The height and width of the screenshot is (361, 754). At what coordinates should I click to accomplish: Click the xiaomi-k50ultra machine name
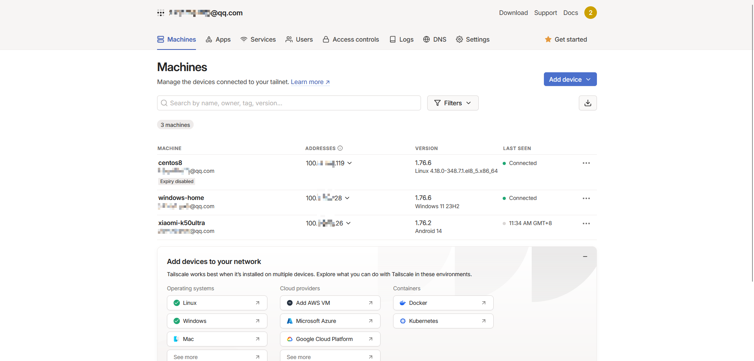(x=181, y=223)
